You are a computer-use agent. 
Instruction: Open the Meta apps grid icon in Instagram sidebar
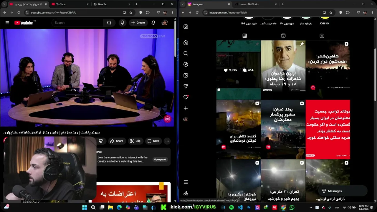click(186, 193)
